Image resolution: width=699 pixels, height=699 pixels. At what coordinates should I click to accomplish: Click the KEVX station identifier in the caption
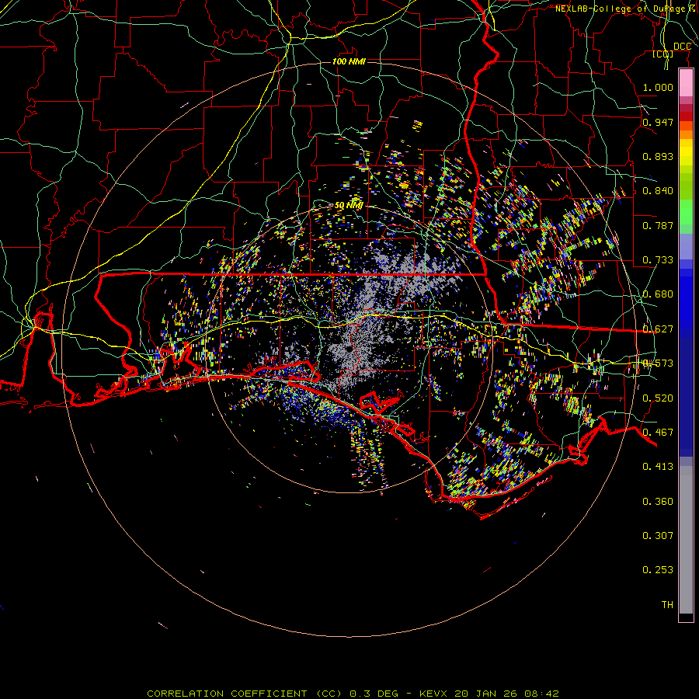[x=433, y=694]
